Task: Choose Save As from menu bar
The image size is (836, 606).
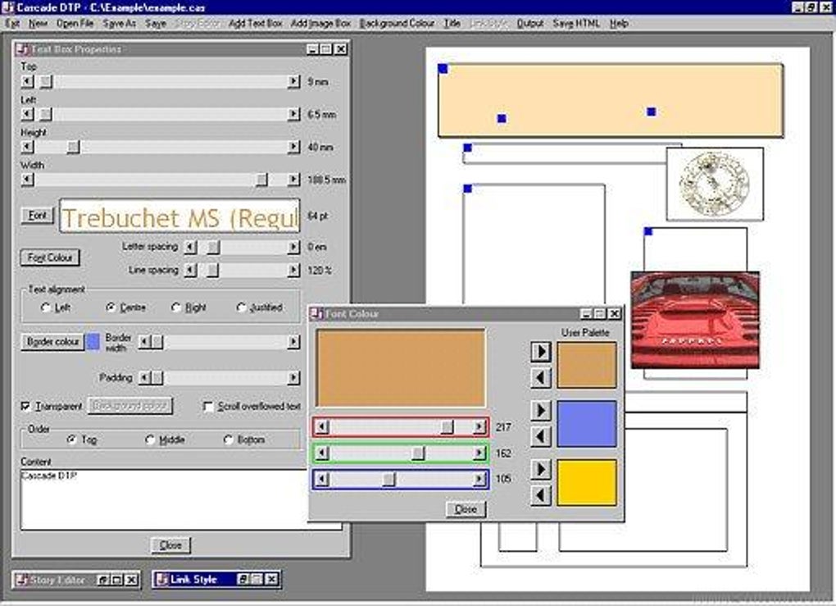Action: click(x=120, y=24)
